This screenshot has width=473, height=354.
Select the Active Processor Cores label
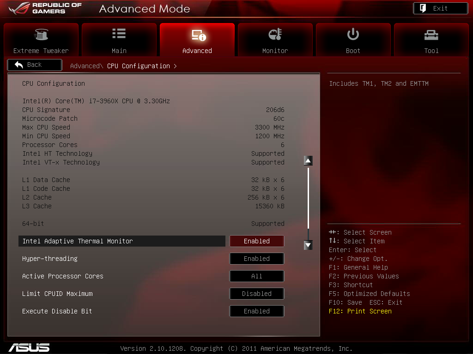(x=63, y=276)
